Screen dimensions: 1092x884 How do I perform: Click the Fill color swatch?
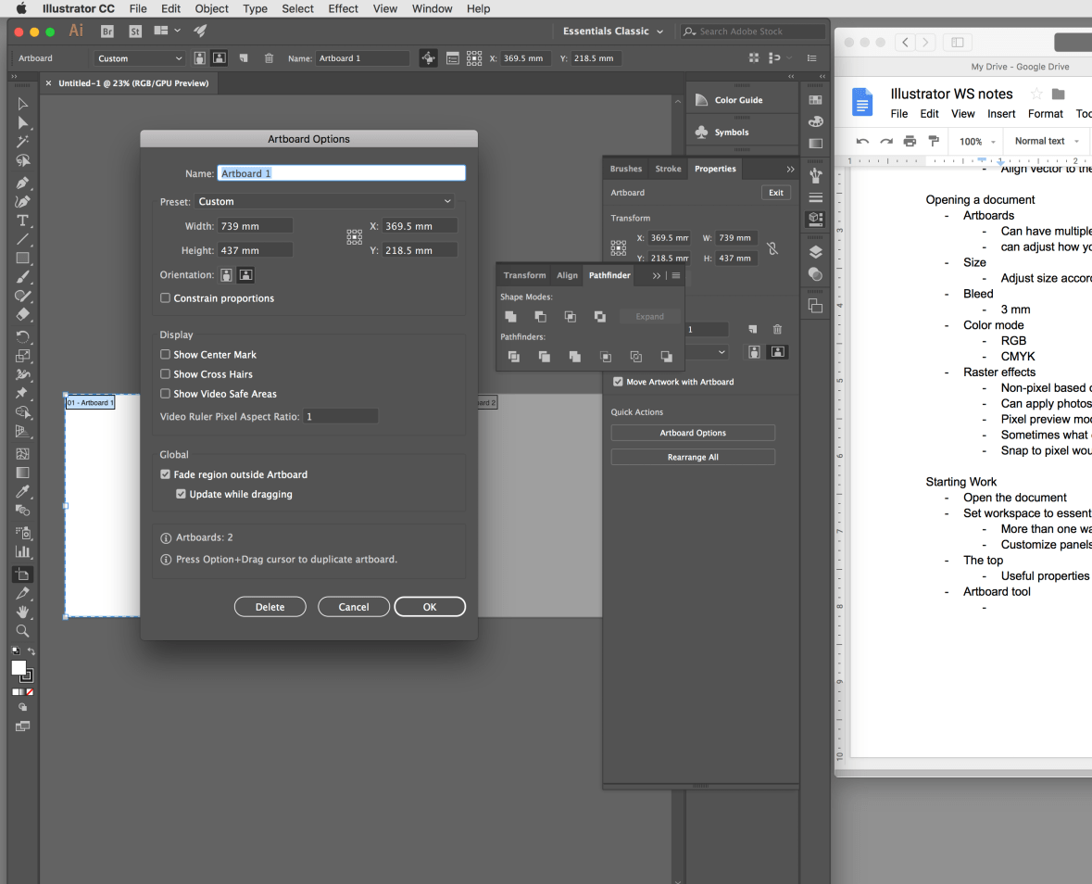coord(17,667)
